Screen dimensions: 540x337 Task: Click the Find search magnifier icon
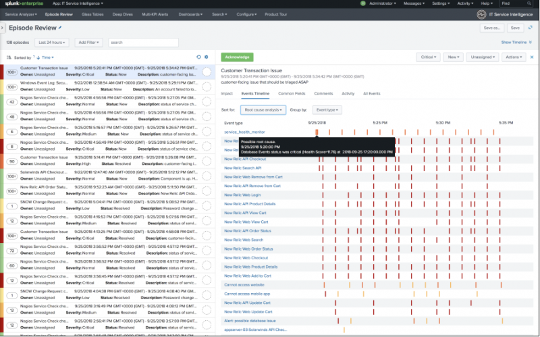529,3
